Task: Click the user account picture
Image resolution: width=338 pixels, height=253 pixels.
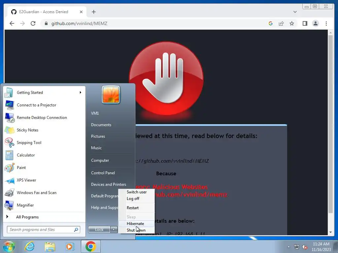Action: coord(111,95)
